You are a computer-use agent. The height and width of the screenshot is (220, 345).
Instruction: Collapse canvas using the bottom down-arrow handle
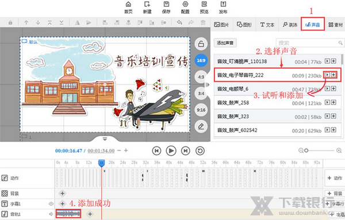(x=105, y=139)
